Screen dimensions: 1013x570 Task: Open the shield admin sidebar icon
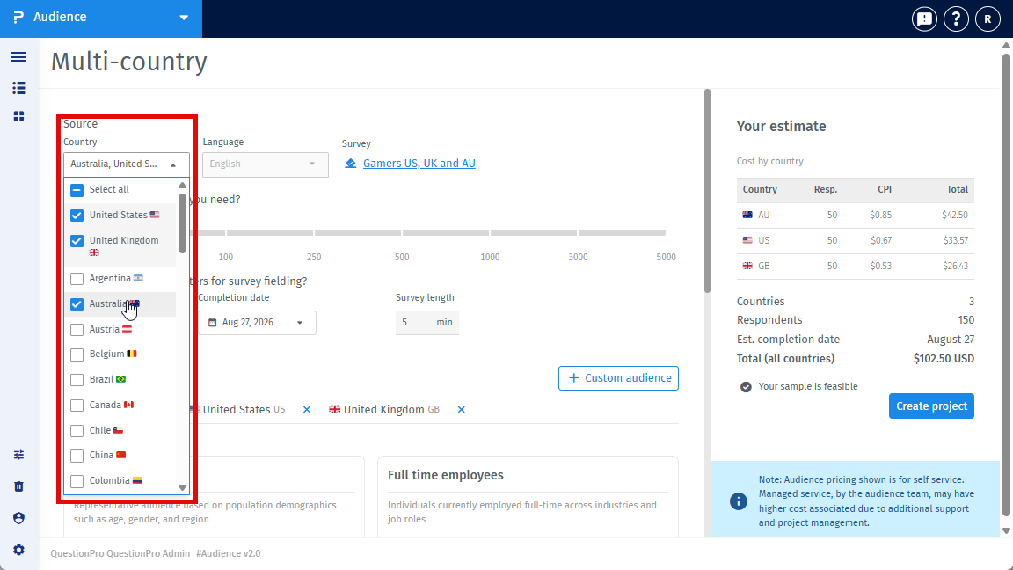click(x=18, y=518)
